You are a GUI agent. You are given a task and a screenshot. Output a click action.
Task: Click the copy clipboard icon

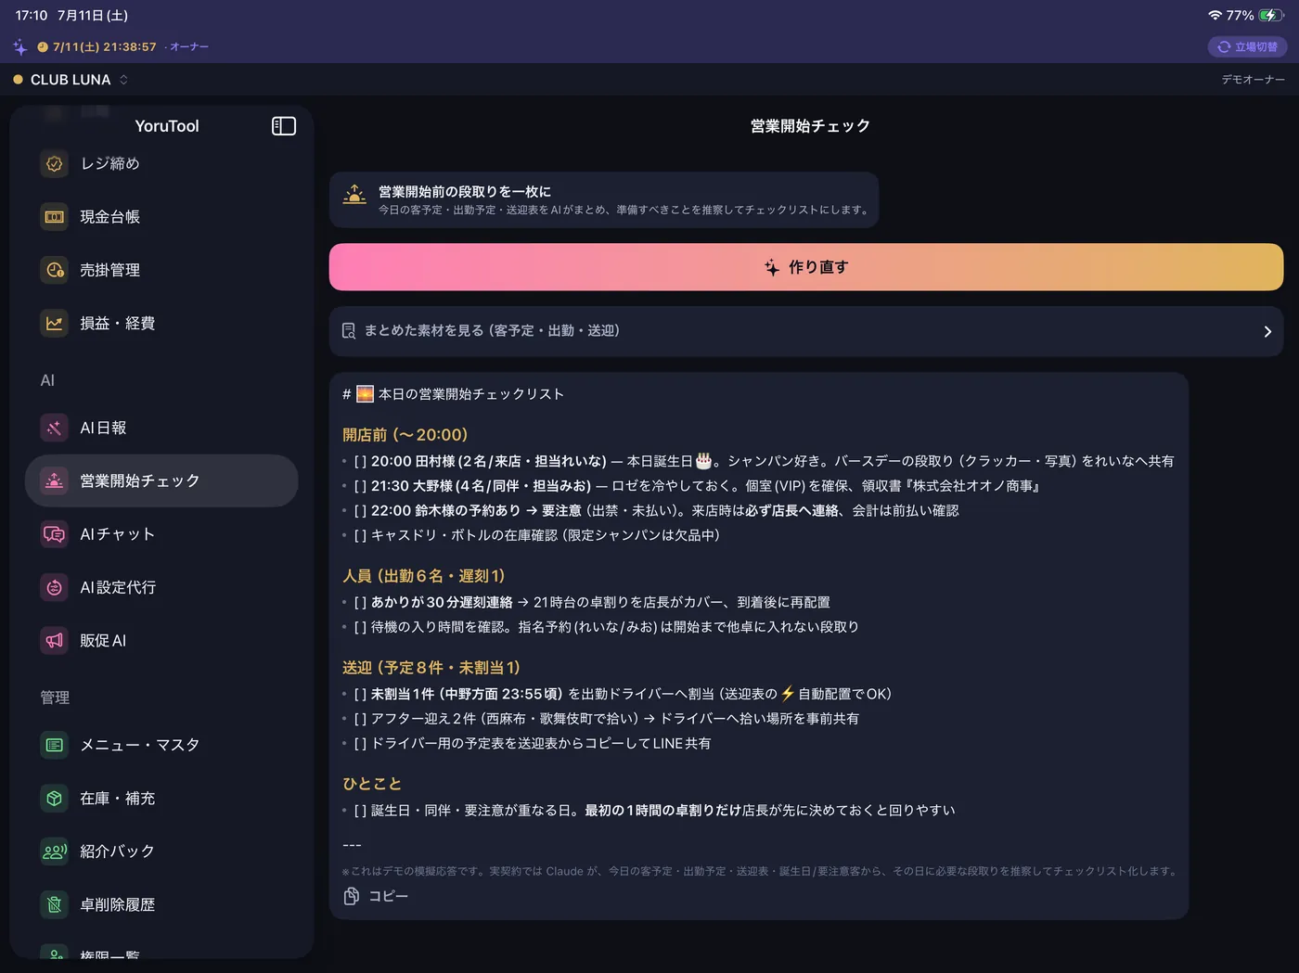(352, 896)
